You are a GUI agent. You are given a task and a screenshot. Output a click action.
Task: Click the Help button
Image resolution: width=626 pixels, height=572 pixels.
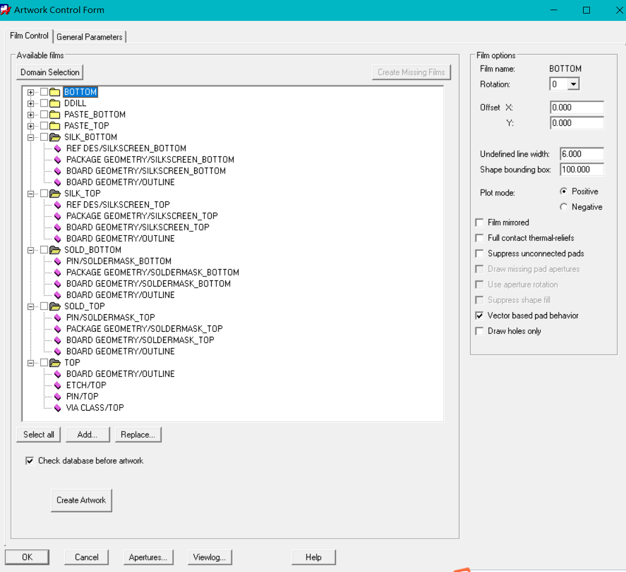click(313, 557)
